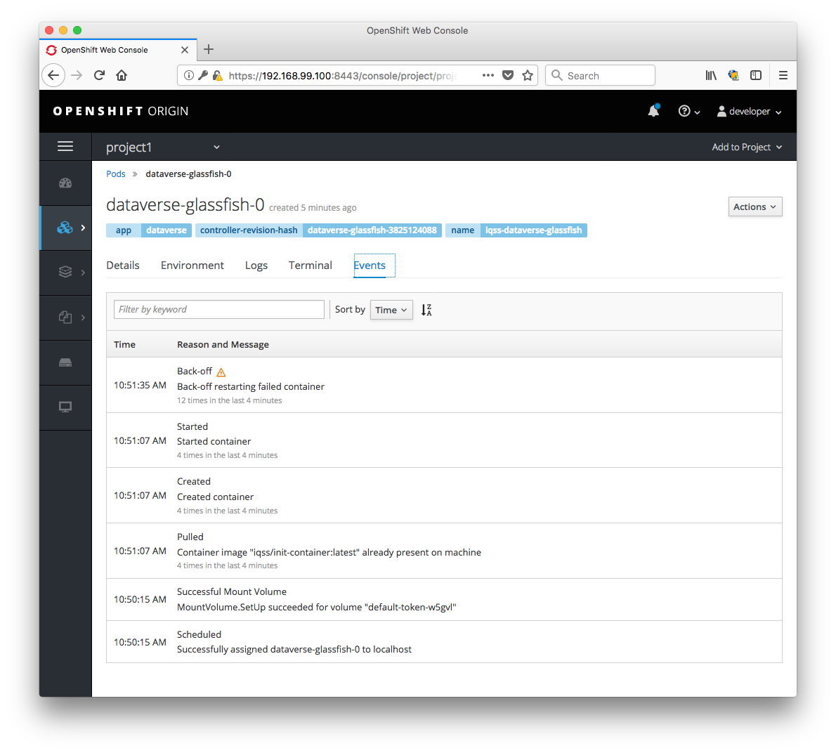Select the MountVolume.SetUp succeeded message
The width and height of the screenshot is (836, 753).
tap(317, 607)
